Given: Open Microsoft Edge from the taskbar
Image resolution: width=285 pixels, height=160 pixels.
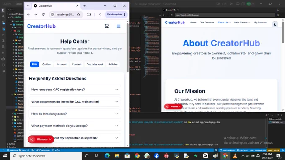Looking at the screenshot, I should click(x=107, y=156).
